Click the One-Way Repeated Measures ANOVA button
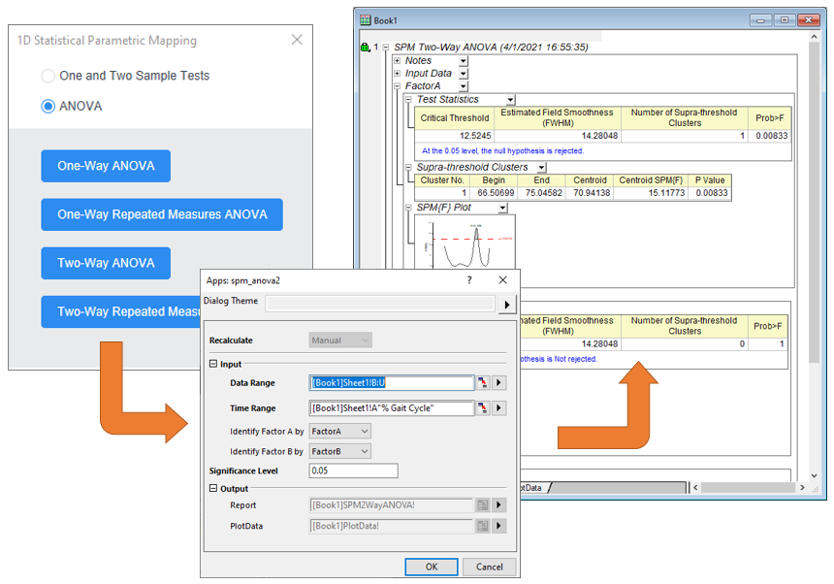 pos(162,214)
